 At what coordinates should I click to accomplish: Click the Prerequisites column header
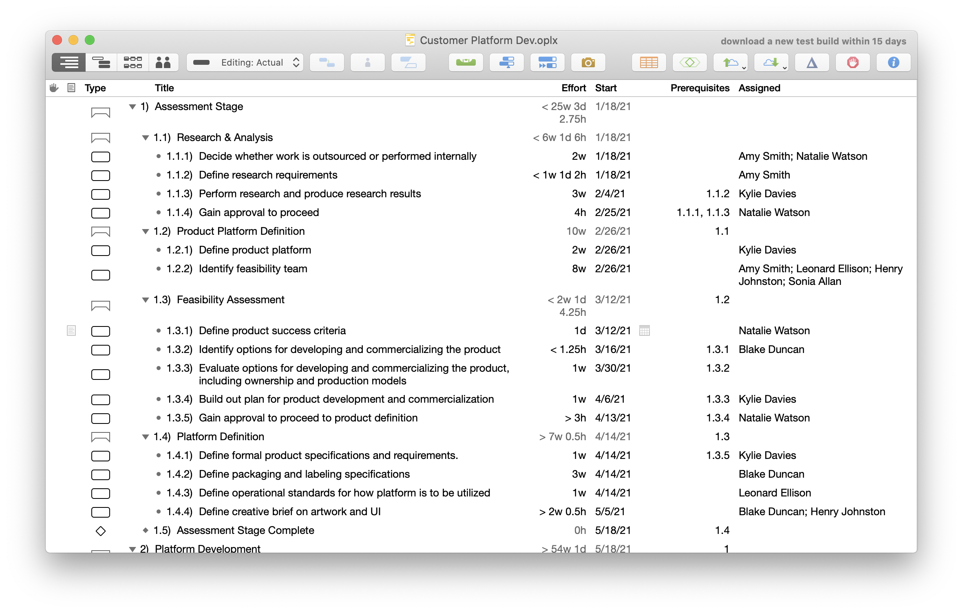[700, 88]
